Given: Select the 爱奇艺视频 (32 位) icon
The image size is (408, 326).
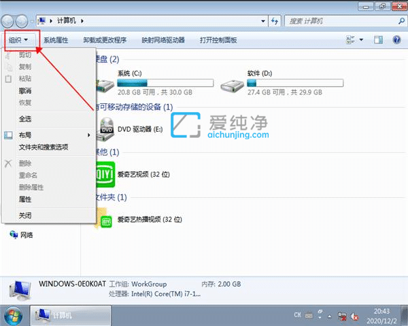Looking at the screenshot, I should point(105,175).
